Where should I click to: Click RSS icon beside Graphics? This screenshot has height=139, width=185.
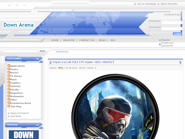(9, 82)
